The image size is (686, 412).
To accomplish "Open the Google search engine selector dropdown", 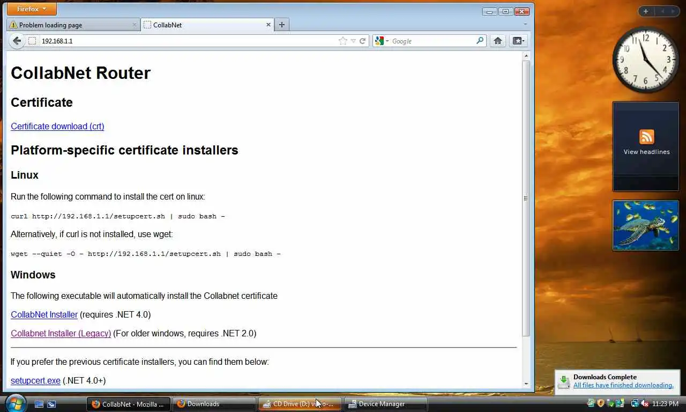I will click(382, 41).
